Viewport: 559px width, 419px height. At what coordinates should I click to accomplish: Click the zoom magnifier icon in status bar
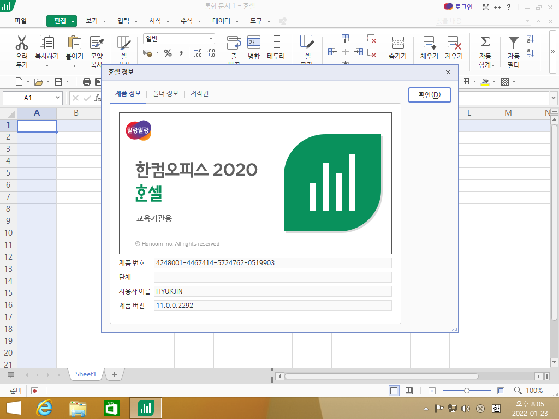(x=518, y=391)
